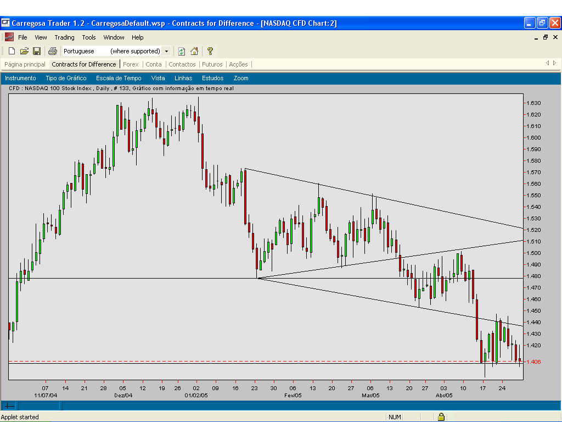Click the padlock icon in the status bar
Screen dimensions: 562x422
(x=441, y=417)
